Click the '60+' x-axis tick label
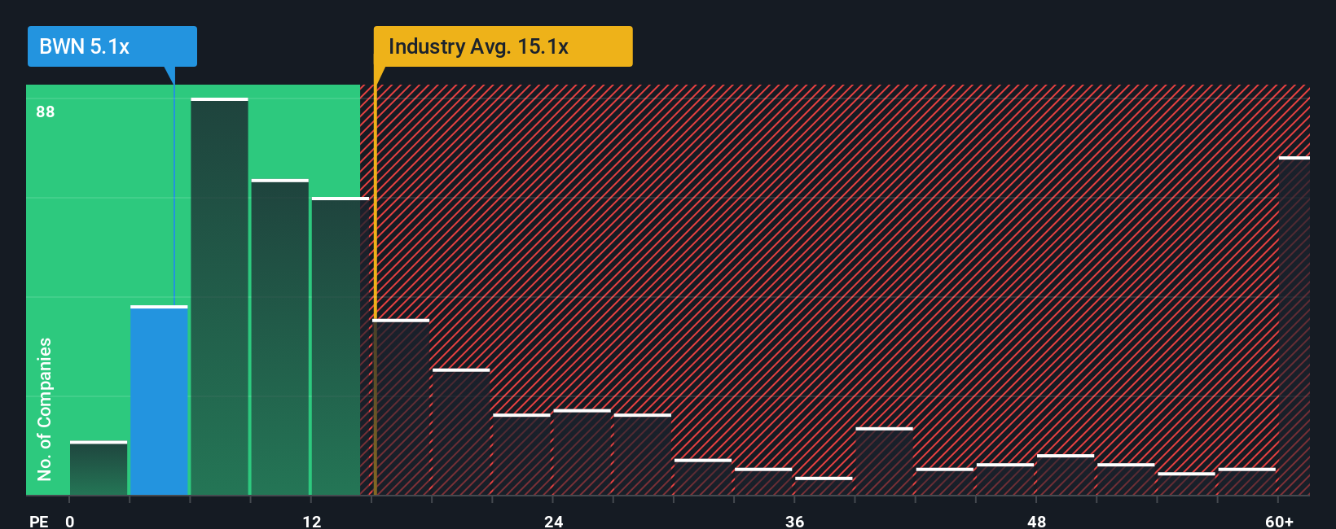Image resolution: width=1336 pixels, height=529 pixels. pyautogui.click(x=1279, y=521)
